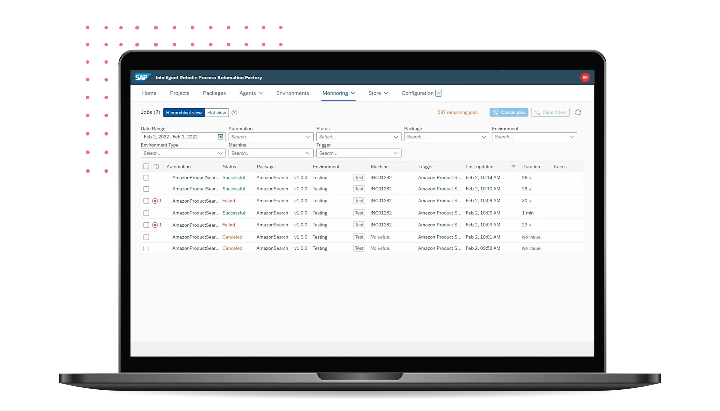Expand the Status filter dropdown
720x411 pixels.
[x=396, y=137]
